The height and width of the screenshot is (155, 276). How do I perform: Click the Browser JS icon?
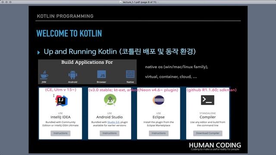[x=102, y=74]
